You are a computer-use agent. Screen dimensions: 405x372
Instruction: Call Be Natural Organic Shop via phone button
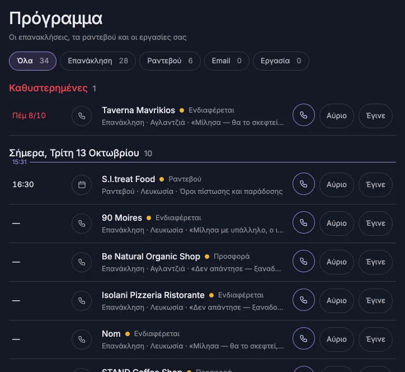tap(304, 261)
